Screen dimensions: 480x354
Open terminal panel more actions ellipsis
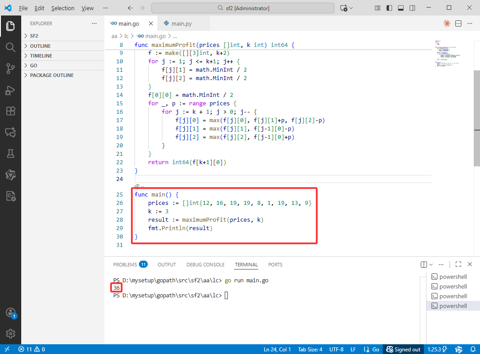441,264
